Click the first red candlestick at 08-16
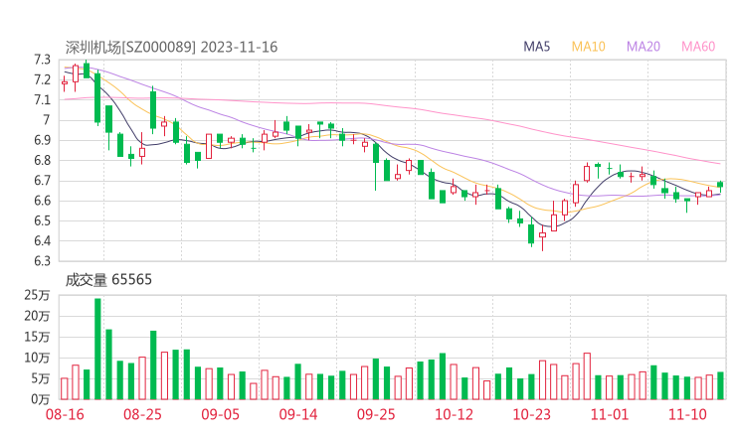The image size is (736, 437). (65, 83)
